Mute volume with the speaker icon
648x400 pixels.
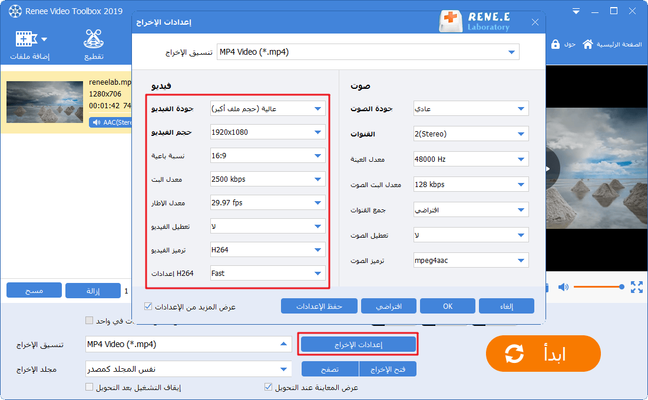pyautogui.click(x=563, y=287)
